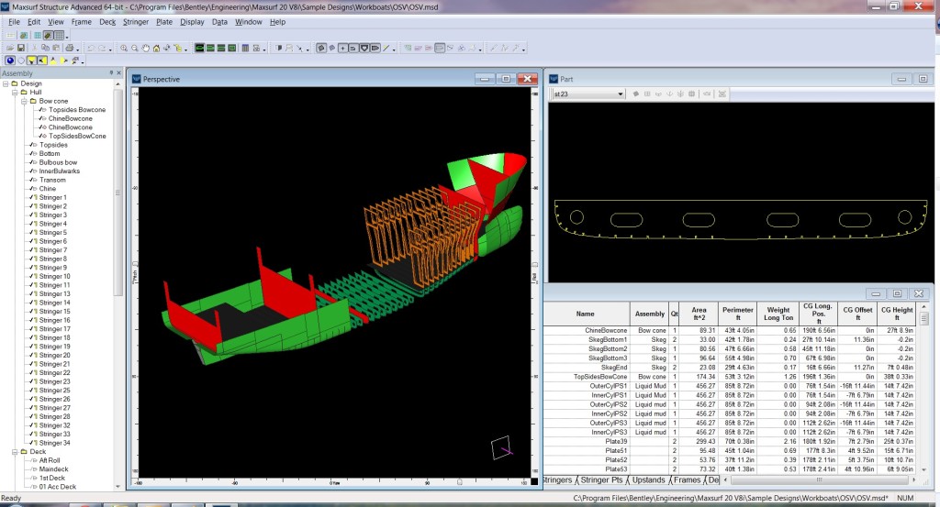Click the CG Offset column header
The image size is (940, 507).
tap(857, 314)
